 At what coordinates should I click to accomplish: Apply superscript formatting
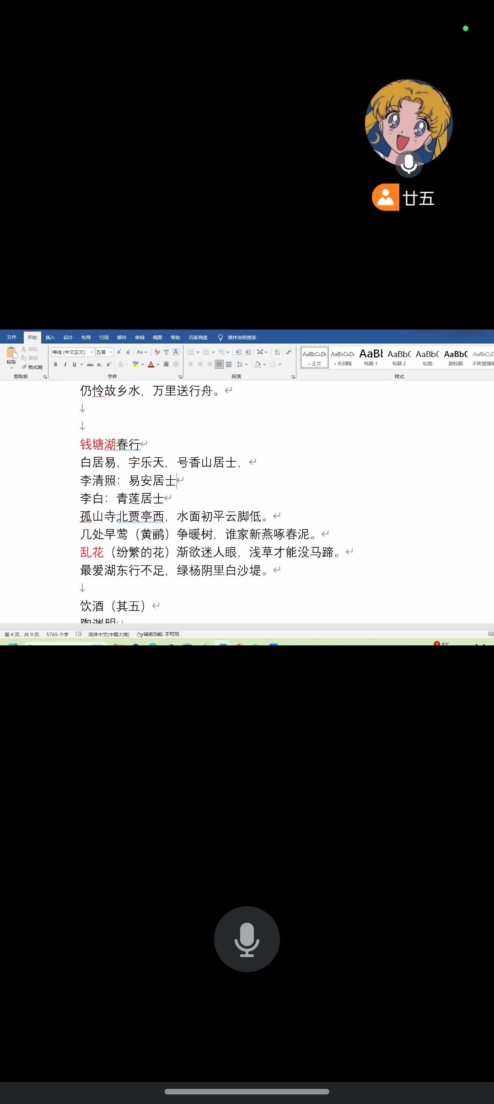click(x=109, y=364)
